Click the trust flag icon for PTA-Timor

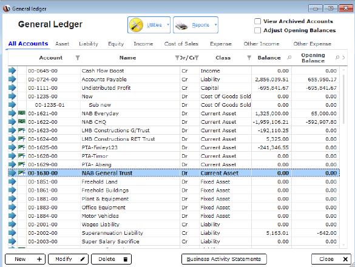pos(22,156)
